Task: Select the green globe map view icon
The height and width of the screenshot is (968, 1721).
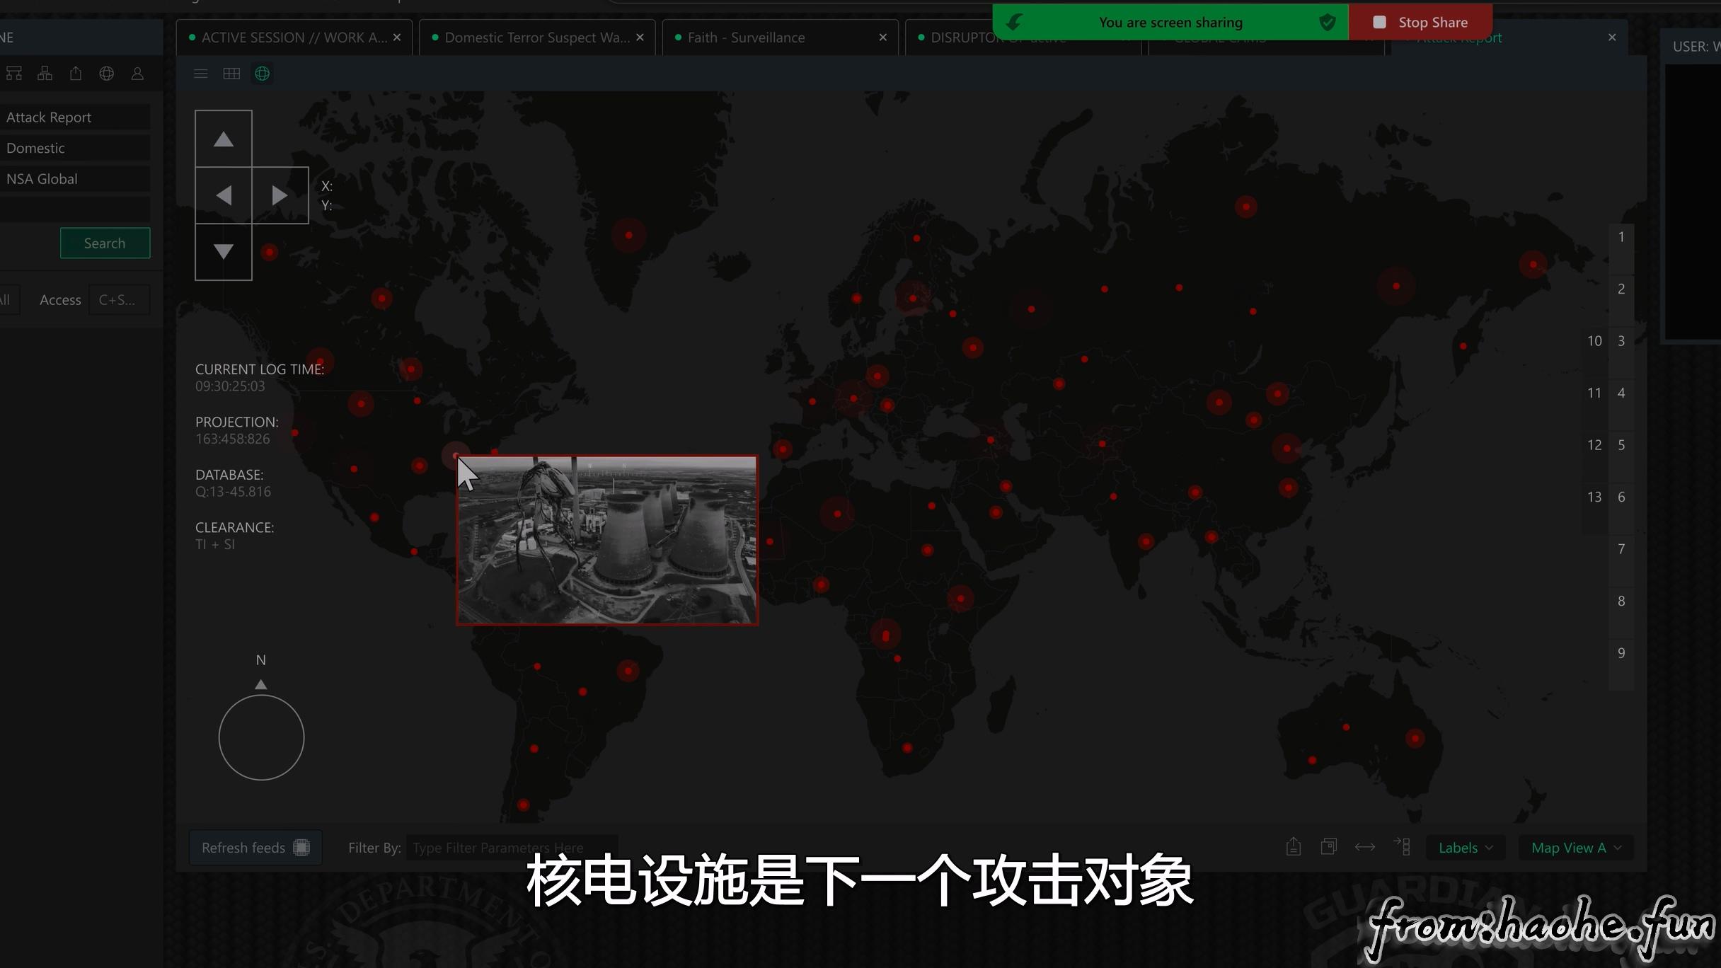Action: [x=263, y=74]
